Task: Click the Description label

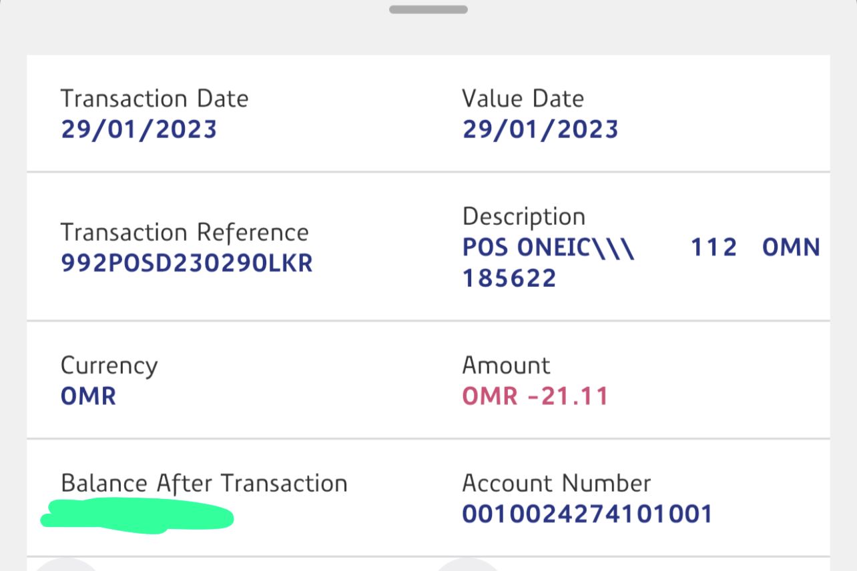Action: point(523,216)
